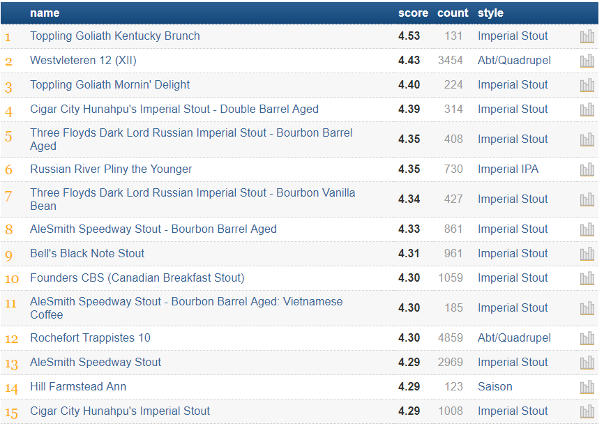Select score value 4.43
The width and height of the screenshot is (604, 426).
[x=409, y=61]
